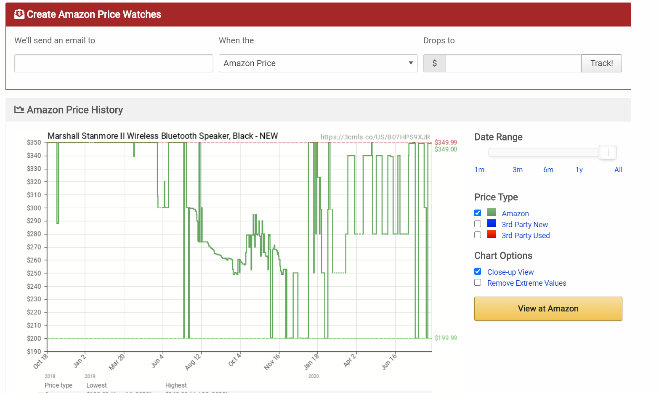Click the Remove Extreme Values label
The image size is (659, 393).
527,283
